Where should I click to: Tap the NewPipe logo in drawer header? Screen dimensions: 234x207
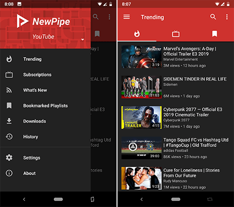pos(43,21)
